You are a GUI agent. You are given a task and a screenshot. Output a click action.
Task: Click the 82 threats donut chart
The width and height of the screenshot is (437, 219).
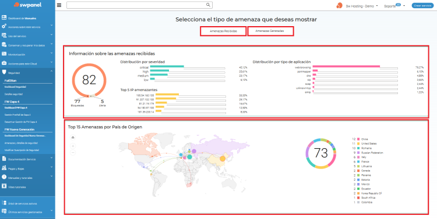pyautogui.click(x=89, y=80)
